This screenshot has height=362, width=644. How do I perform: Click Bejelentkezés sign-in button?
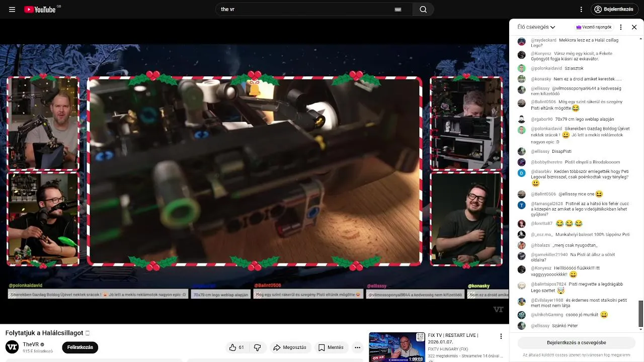click(x=613, y=10)
